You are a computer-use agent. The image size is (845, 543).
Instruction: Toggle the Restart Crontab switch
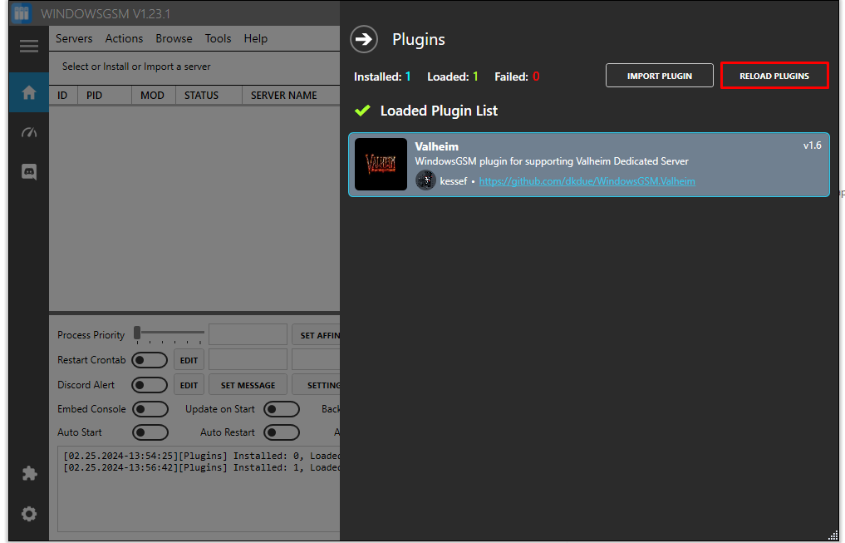pyautogui.click(x=150, y=360)
